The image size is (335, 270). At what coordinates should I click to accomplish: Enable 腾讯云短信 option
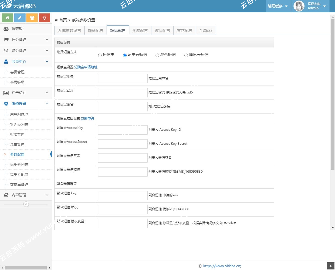(186, 55)
